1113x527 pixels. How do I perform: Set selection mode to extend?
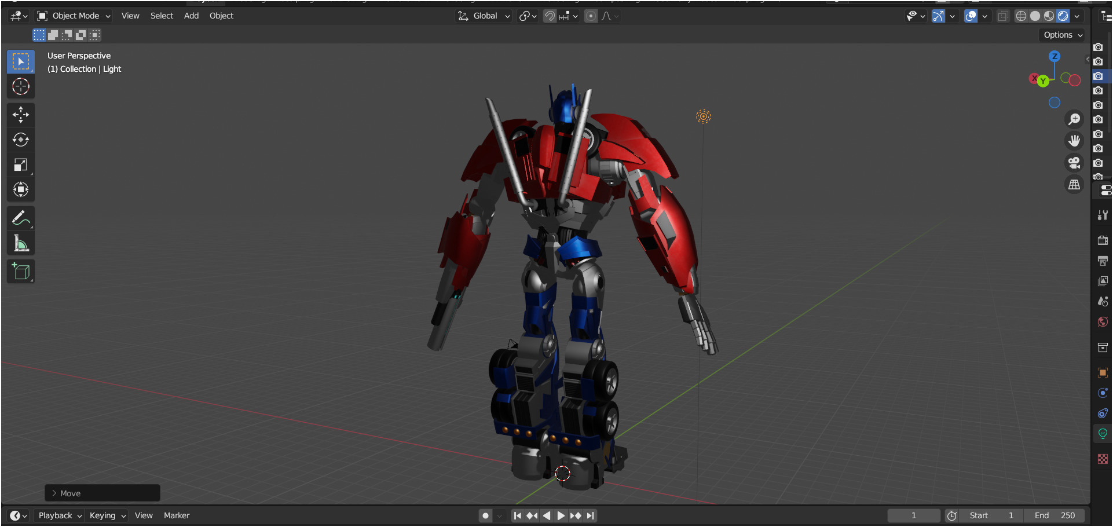pyautogui.click(x=53, y=35)
